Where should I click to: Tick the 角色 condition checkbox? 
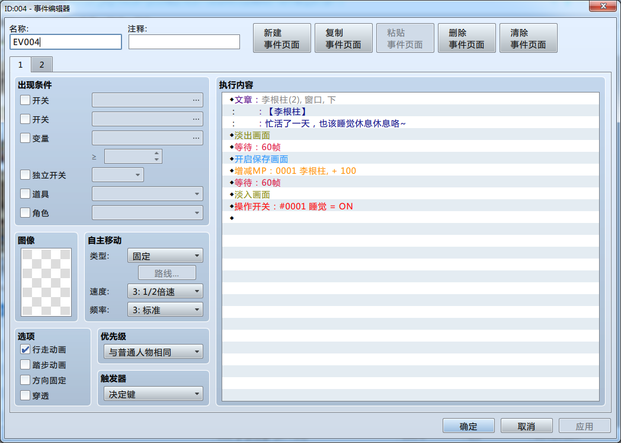[x=25, y=213]
